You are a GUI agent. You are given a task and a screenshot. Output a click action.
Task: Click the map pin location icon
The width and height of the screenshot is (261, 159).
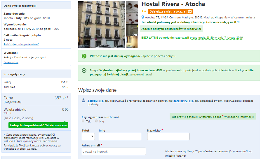pyautogui.click(x=143, y=17)
